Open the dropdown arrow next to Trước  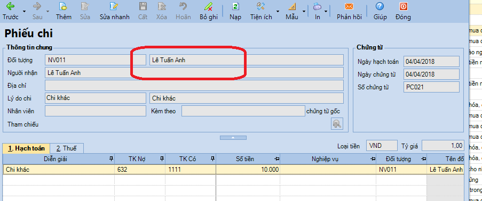pyautogui.click(x=24, y=11)
